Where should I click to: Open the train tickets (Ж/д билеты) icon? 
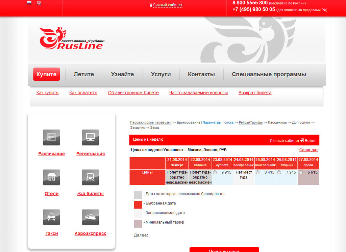point(90,177)
